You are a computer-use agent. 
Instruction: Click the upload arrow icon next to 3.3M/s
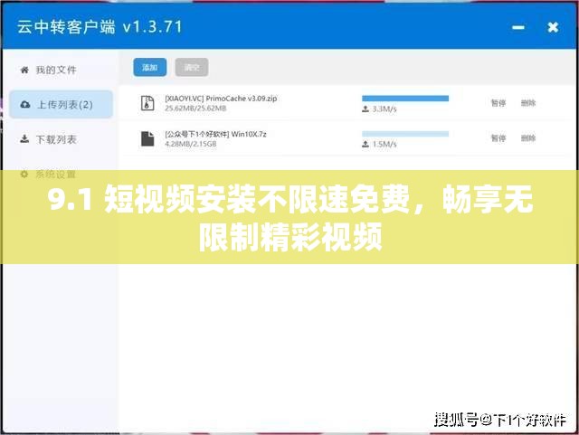pyautogui.click(x=365, y=109)
